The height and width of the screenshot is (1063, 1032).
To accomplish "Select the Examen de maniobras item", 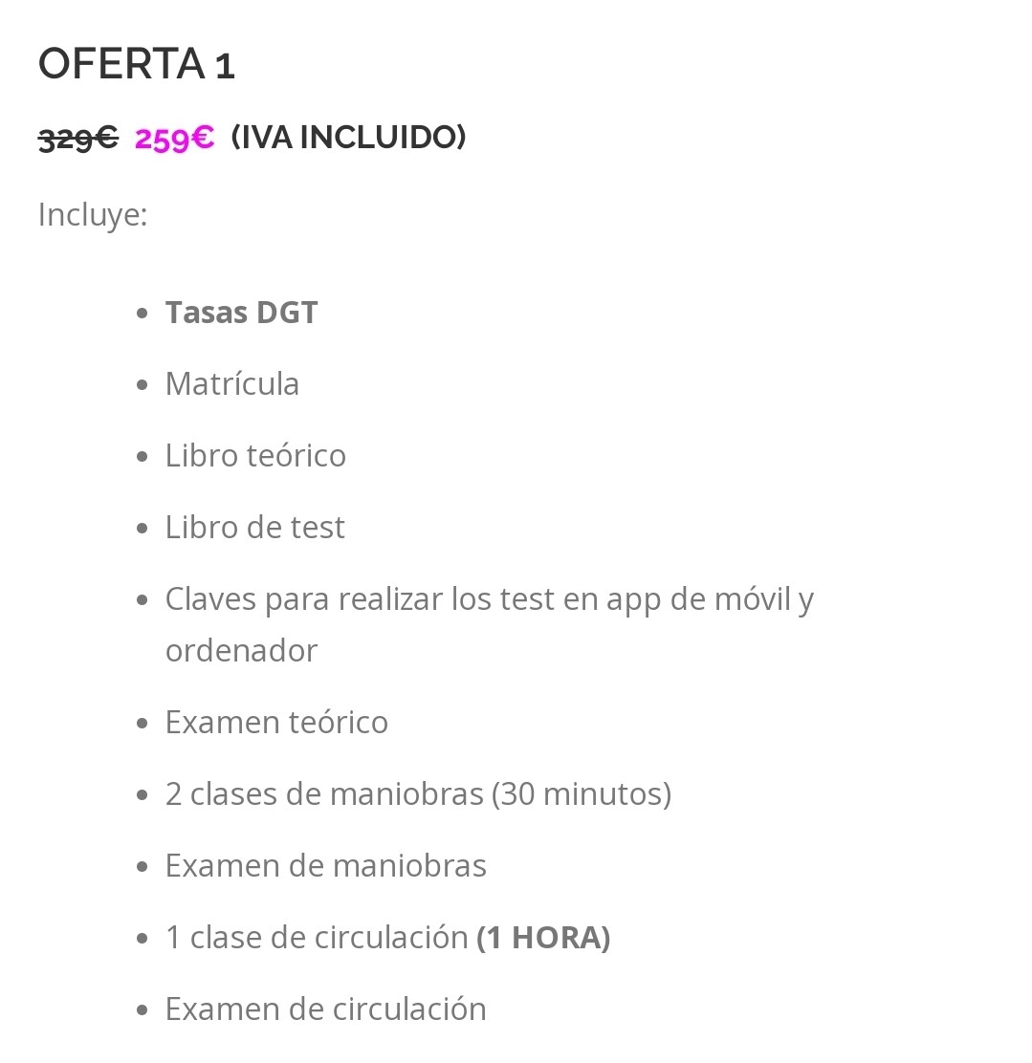I will [x=326, y=866].
